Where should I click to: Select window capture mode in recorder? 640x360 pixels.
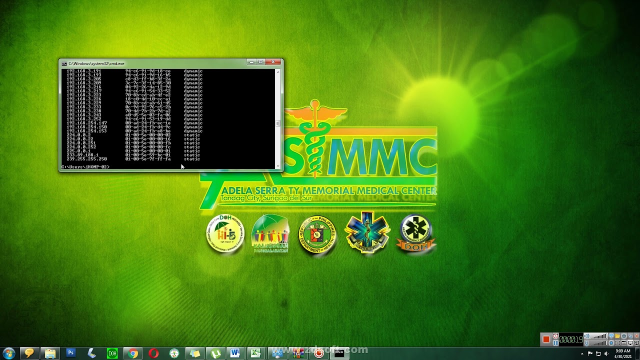pyautogui.click(x=624, y=343)
